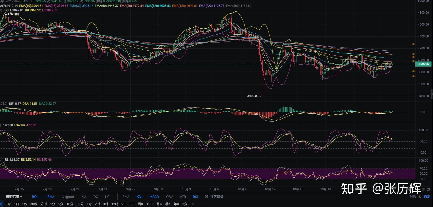Open the 日期范围 date range dropdown

click(x=14, y=197)
